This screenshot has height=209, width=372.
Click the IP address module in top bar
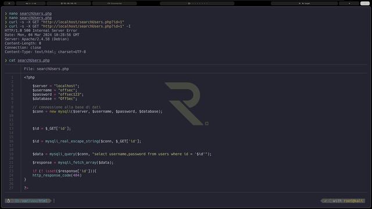(x=69, y=3)
